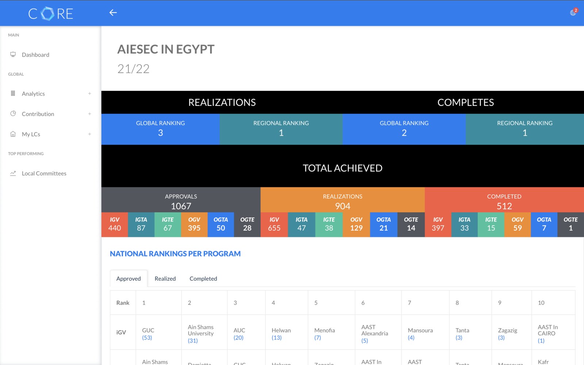Click the OGV 129 realizations tile
This screenshot has height=365, width=584.
[x=356, y=224]
